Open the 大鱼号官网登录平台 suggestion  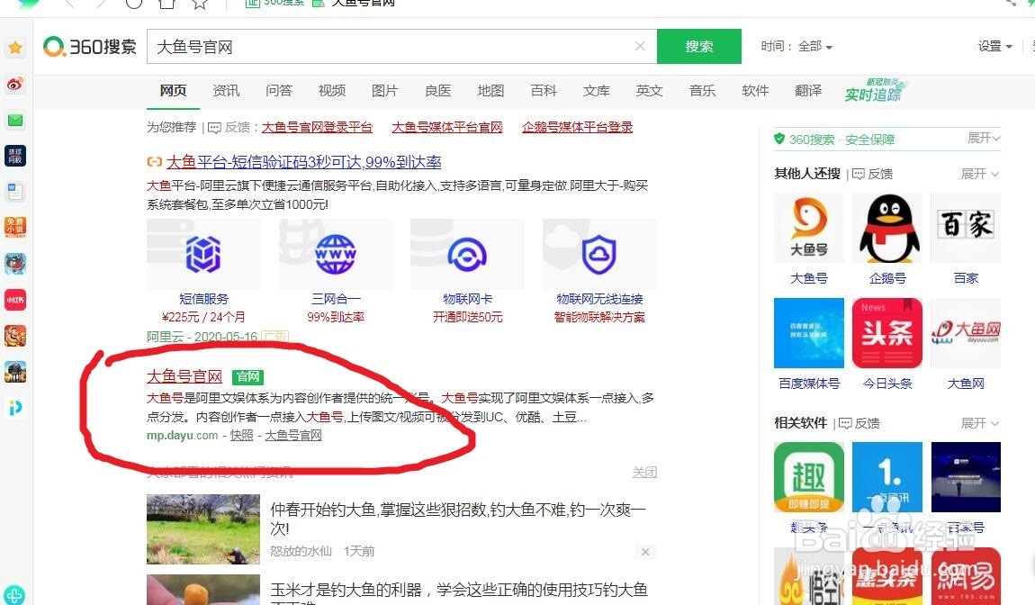tap(317, 127)
